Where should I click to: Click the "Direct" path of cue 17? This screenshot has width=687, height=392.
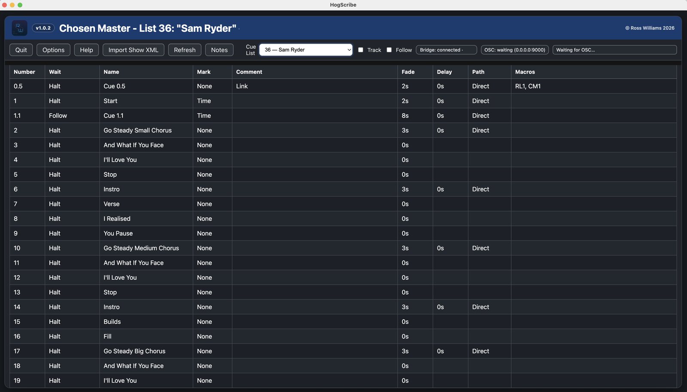(x=480, y=351)
